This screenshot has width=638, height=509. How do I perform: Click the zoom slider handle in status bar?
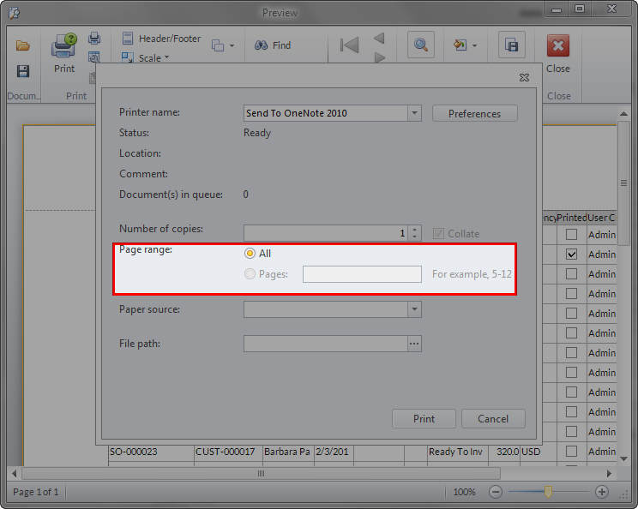tap(548, 492)
